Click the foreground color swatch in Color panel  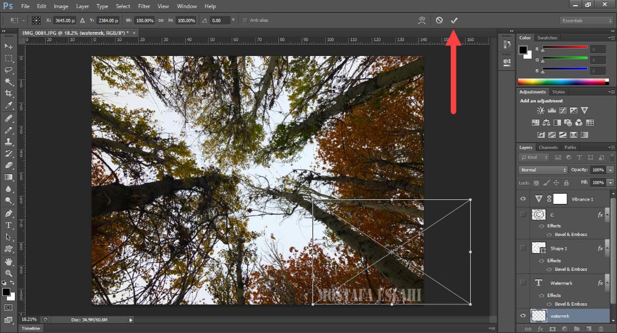[x=523, y=50]
